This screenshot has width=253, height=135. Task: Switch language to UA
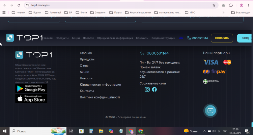pos(181,38)
